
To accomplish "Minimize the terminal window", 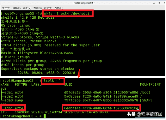I will pos(154,3).
